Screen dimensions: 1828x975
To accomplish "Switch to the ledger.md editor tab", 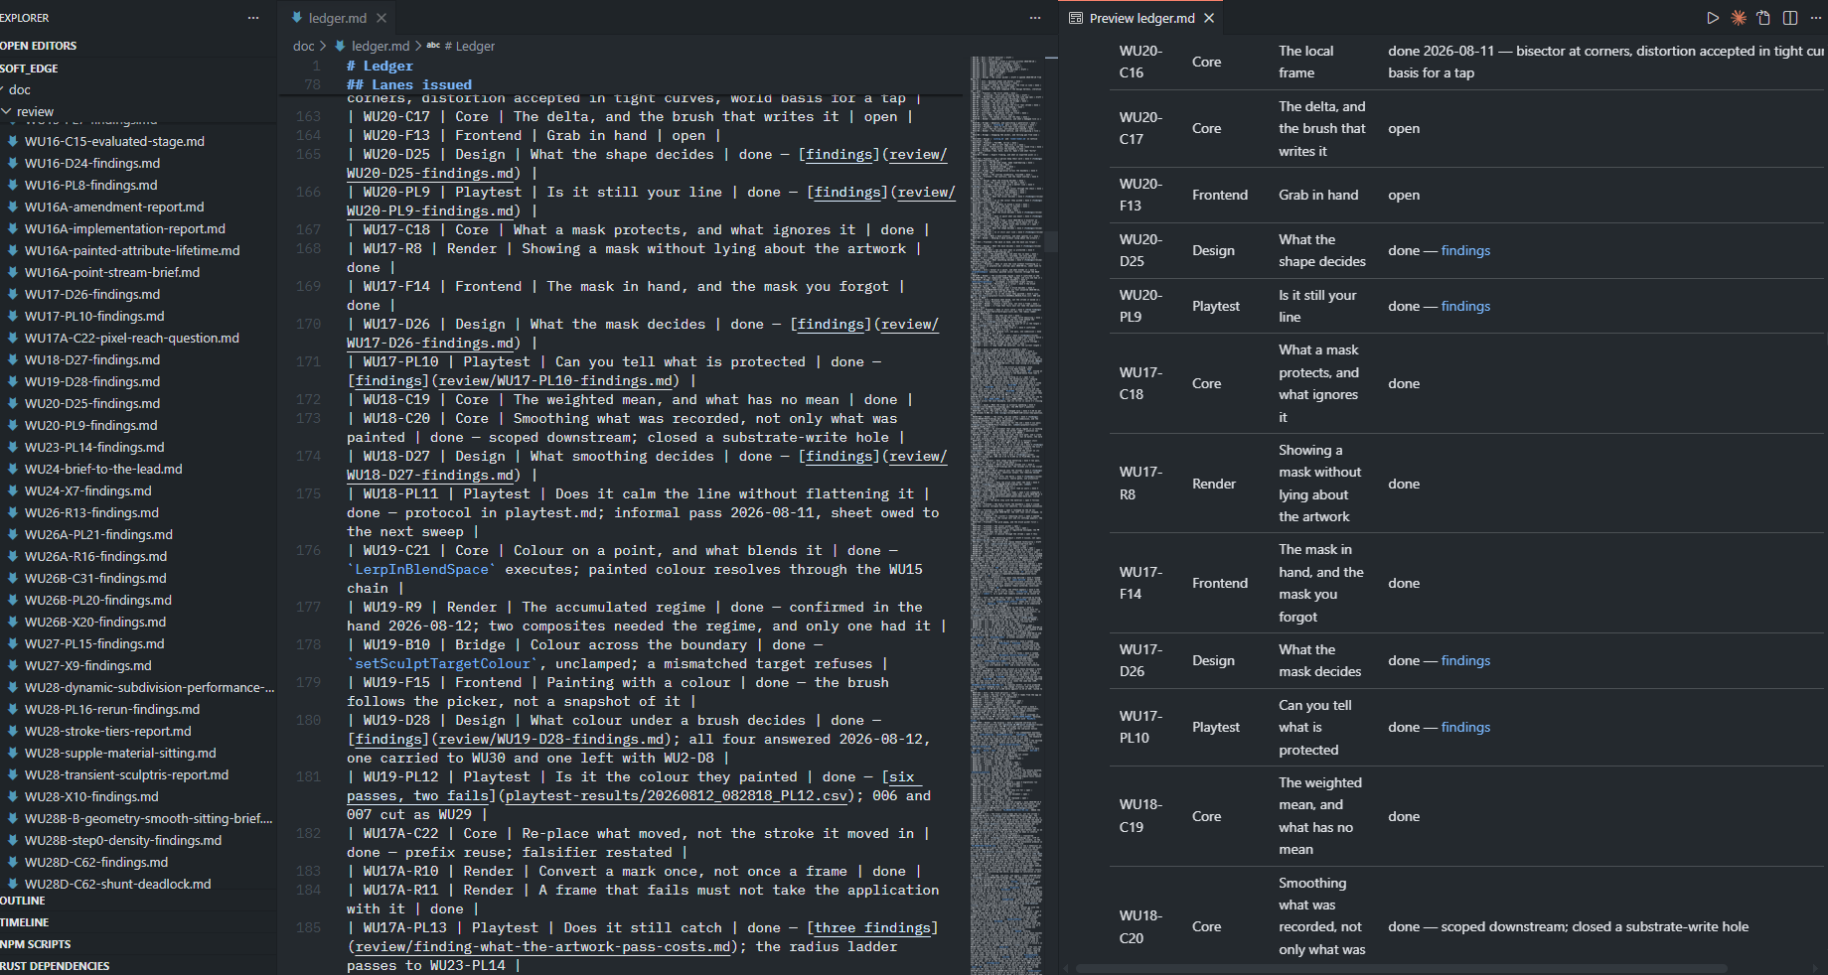I will [x=338, y=18].
